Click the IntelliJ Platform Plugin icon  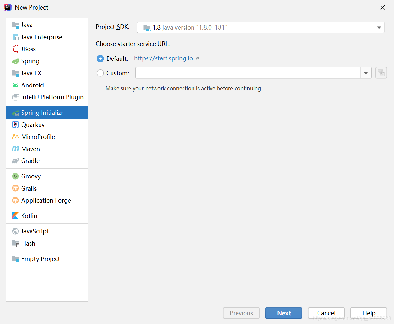[x=15, y=97]
